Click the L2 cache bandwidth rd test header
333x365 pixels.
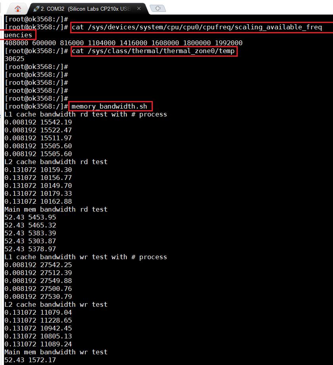56,162
